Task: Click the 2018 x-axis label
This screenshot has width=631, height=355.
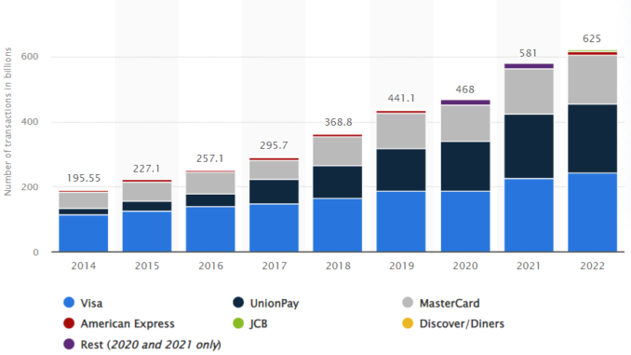Action: coord(338,266)
